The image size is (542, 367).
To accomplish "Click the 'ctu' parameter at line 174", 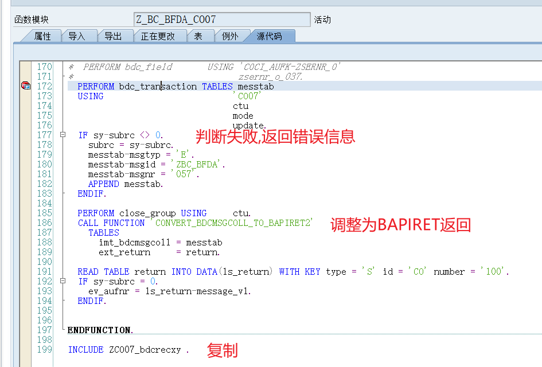I will (x=240, y=106).
